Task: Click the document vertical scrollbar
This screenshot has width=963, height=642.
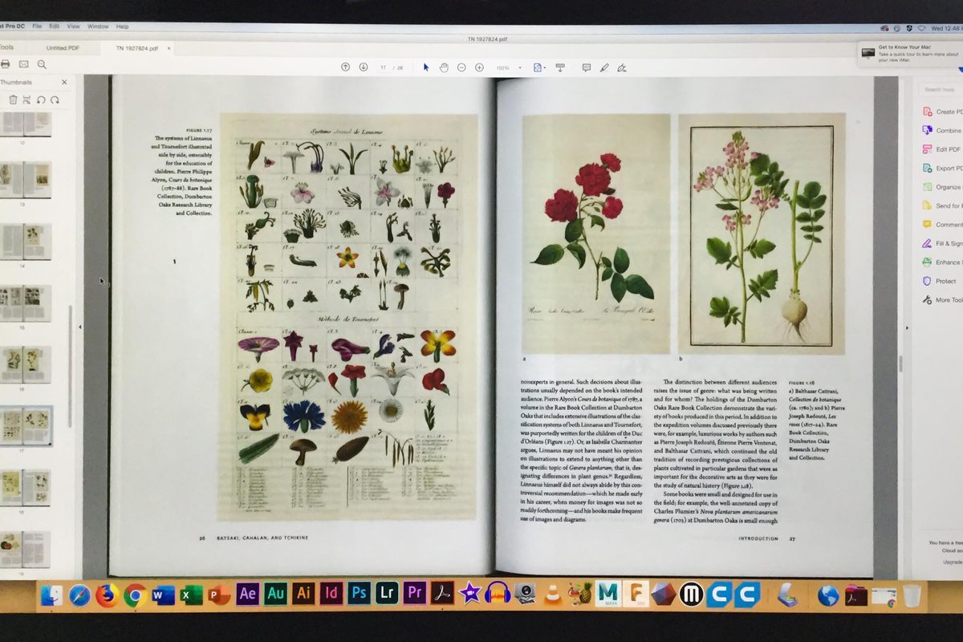Action: coord(900,363)
